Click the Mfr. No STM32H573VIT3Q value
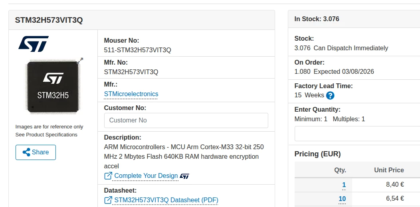This screenshot has width=420, height=207. coord(131,72)
